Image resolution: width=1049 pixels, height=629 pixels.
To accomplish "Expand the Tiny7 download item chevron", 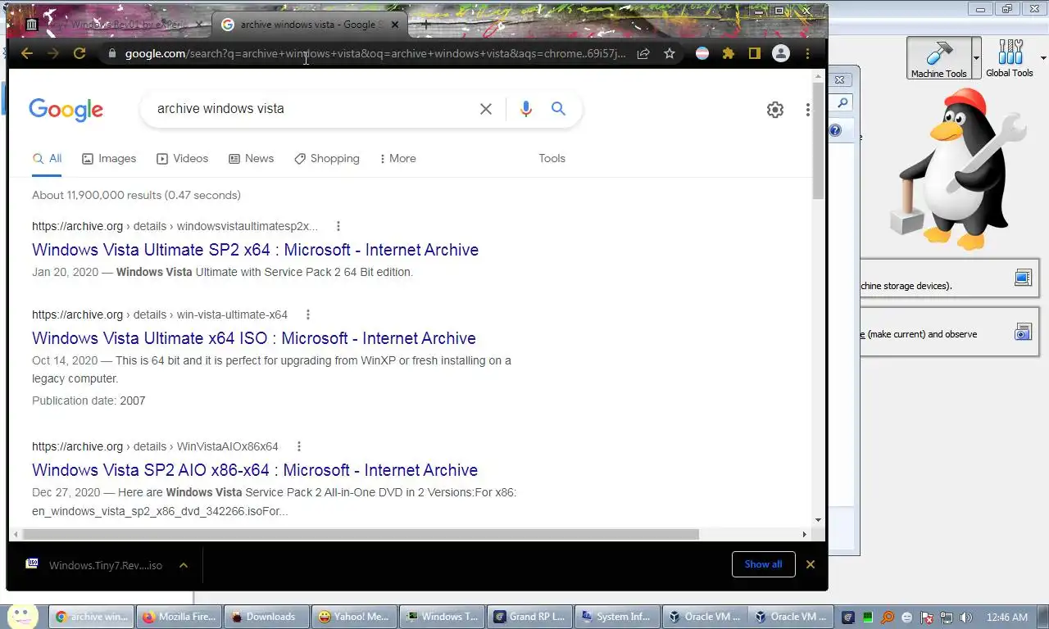I will [x=184, y=565].
